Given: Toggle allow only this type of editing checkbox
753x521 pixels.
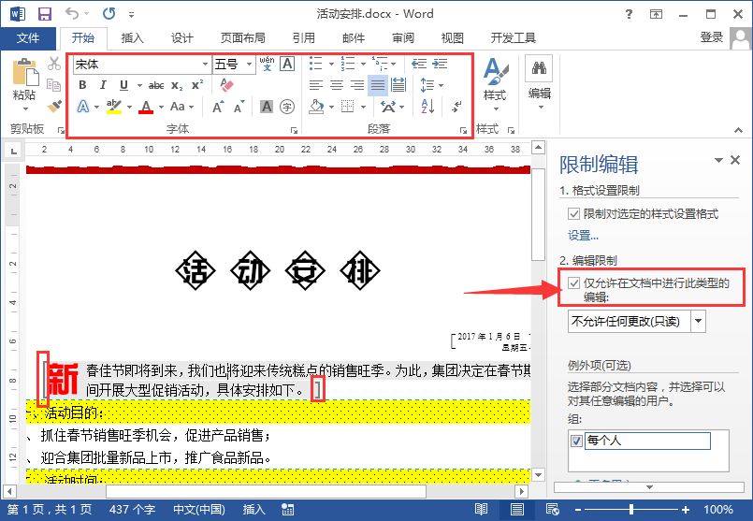Looking at the screenshot, I should (573, 282).
